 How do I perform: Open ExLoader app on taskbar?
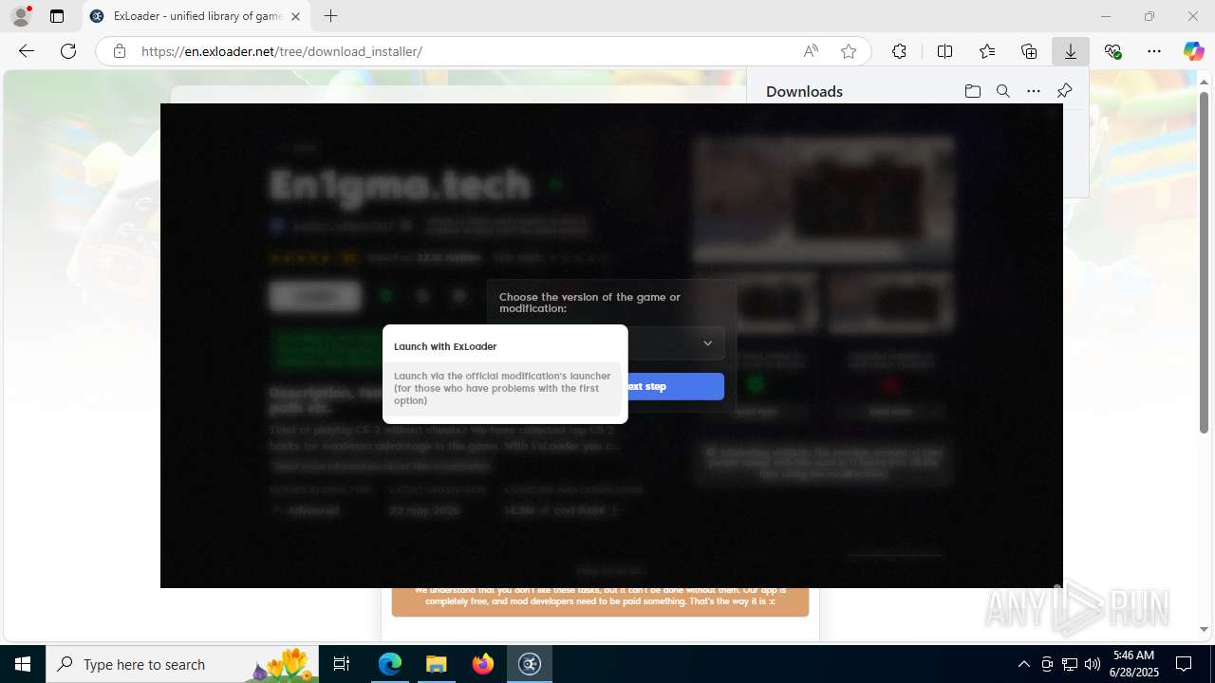[x=529, y=664]
